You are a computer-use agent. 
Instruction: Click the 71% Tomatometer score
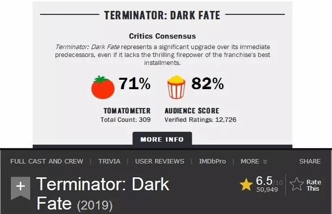click(134, 83)
